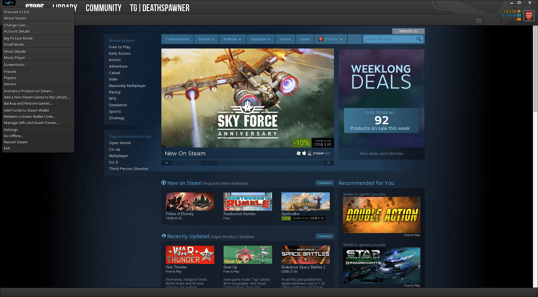Open the Strategy genre link
This screenshot has width=538, height=297.
pyautogui.click(x=117, y=118)
